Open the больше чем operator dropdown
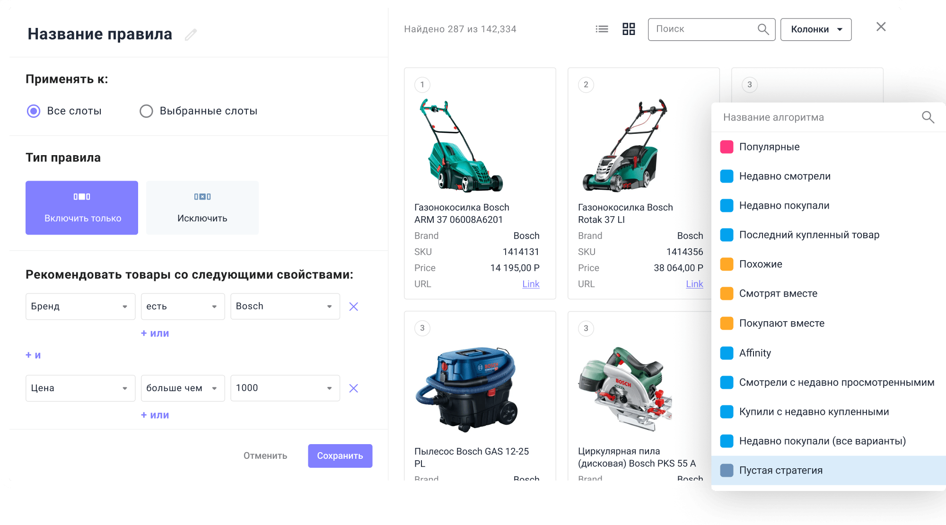946x525 pixels. [x=183, y=388]
